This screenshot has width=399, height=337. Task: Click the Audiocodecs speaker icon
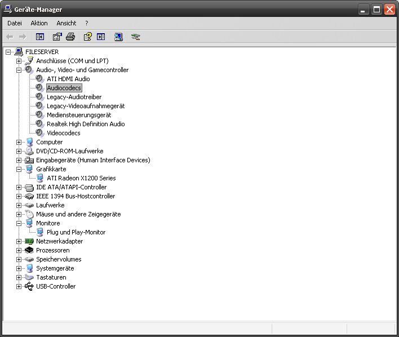point(40,88)
